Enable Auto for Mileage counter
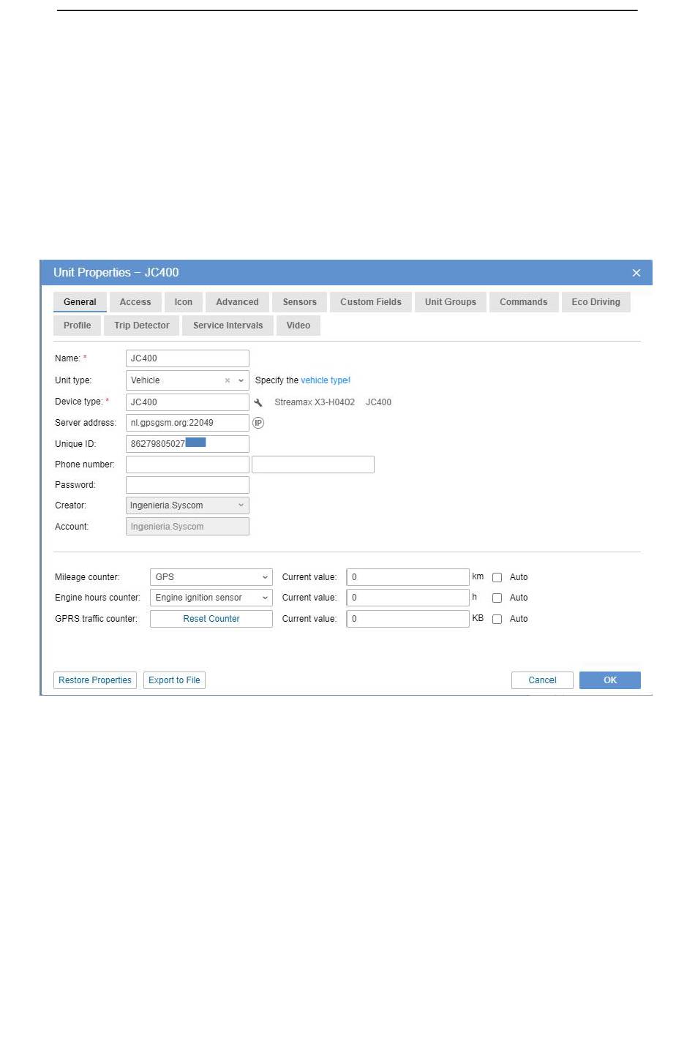695x1038 pixels. click(497, 577)
